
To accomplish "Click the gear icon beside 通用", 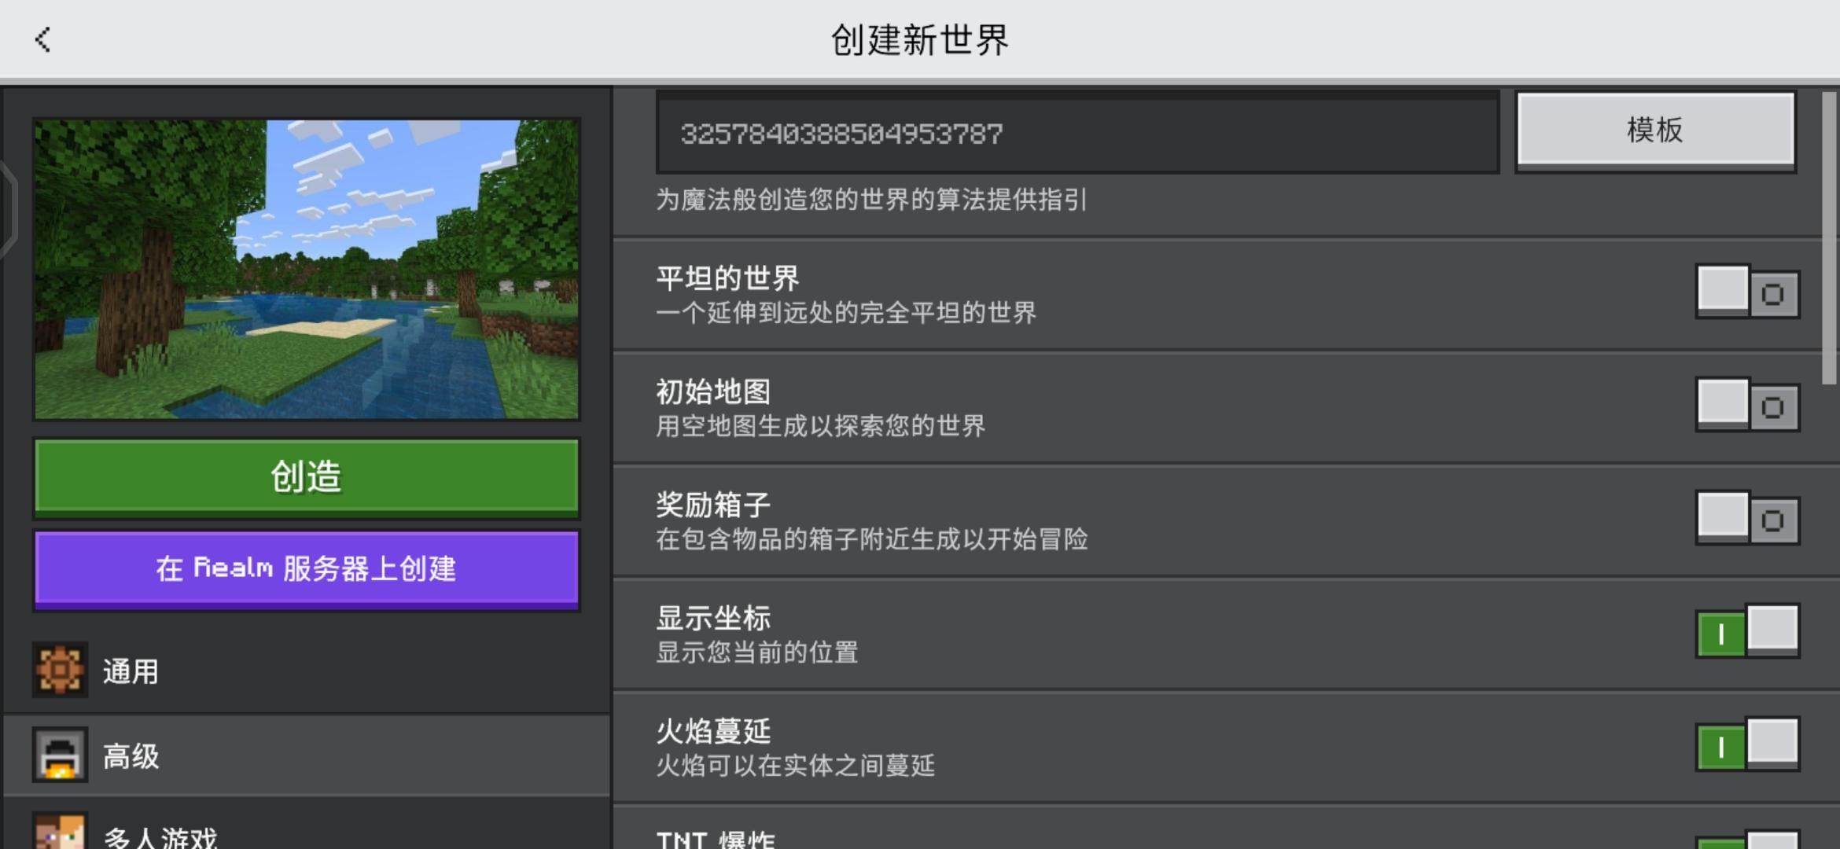I will (x=60, y=671).
